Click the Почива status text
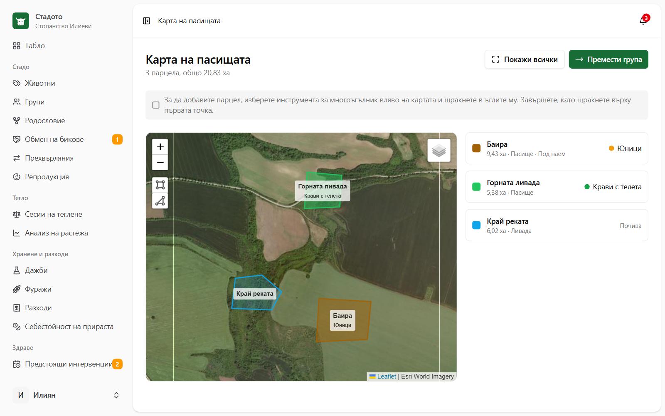 [x=631, y=225]
